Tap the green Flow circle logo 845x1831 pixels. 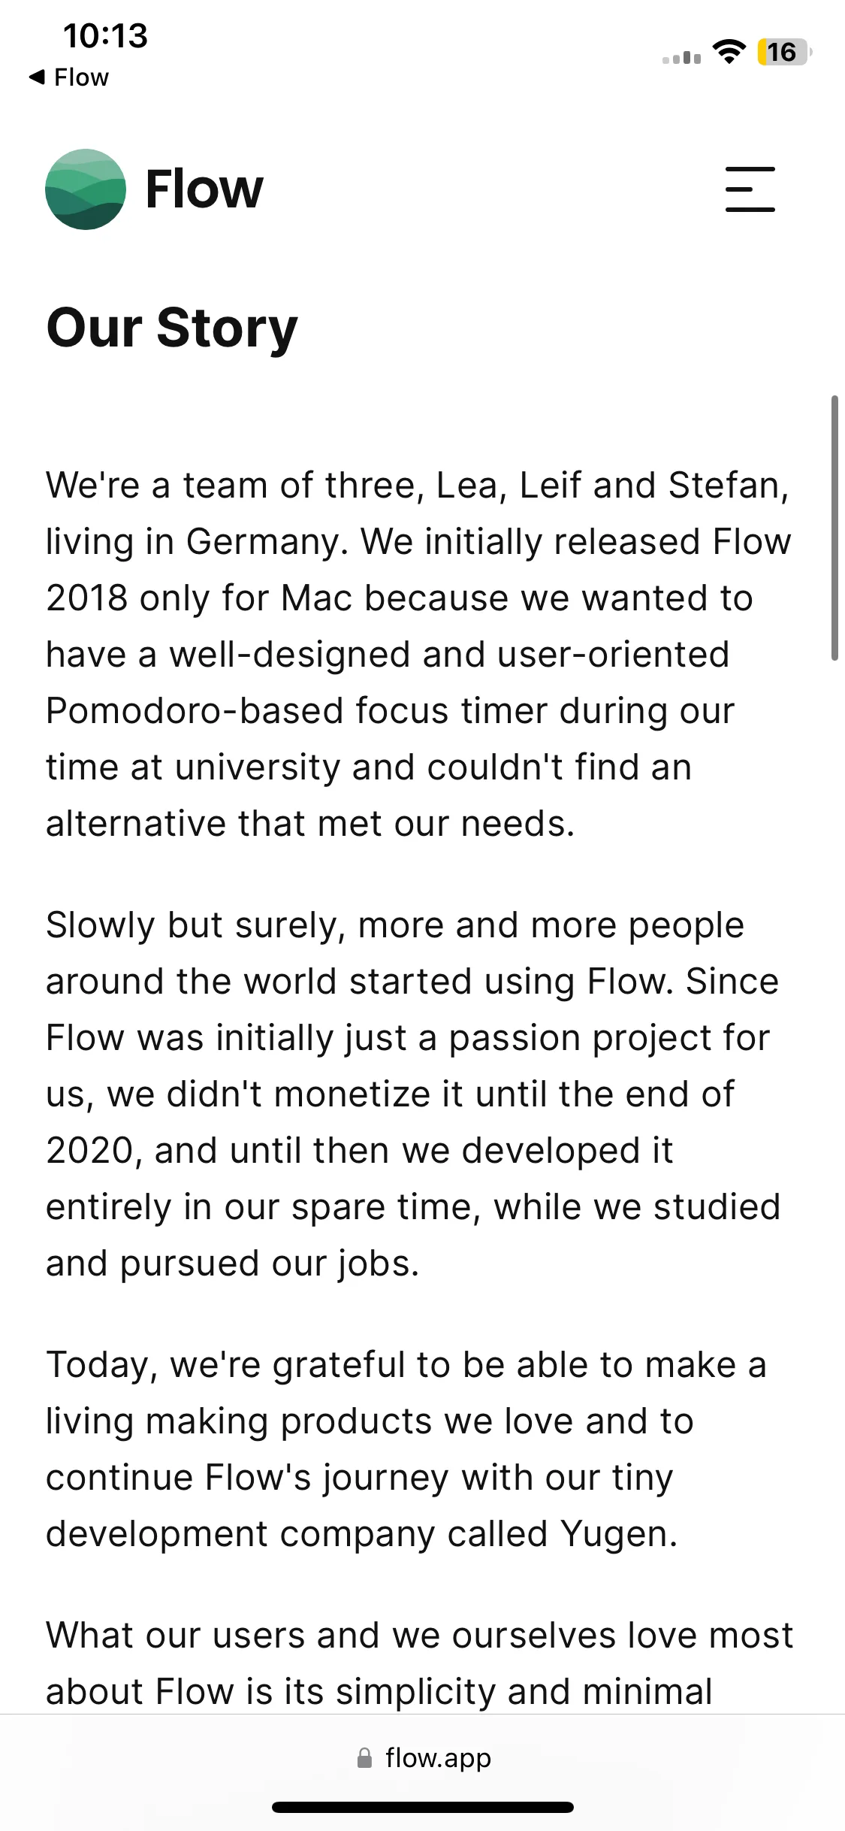click(85, 189)
